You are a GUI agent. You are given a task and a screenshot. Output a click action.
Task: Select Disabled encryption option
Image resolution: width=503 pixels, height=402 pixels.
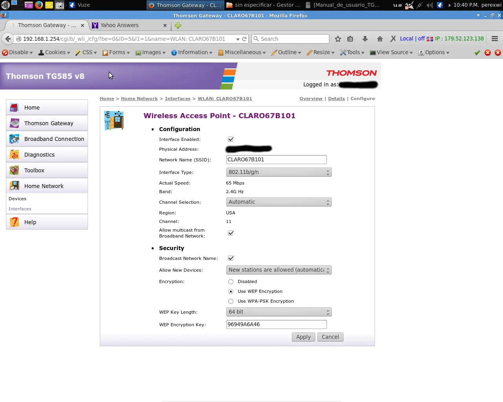click(x=231, y=282)
